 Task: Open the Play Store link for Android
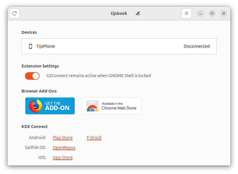[x=63, y=138]
